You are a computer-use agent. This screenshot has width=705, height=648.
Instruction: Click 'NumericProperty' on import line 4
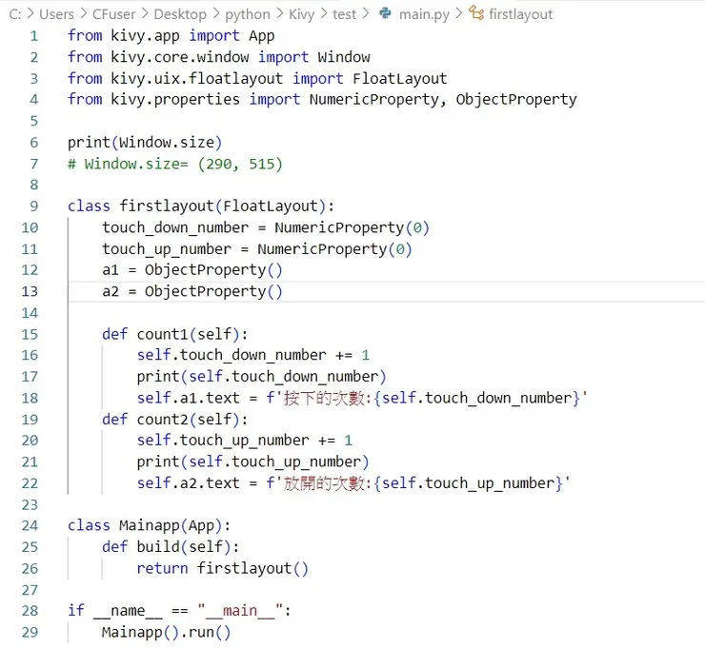pyautogui.click(x=374, y=100)
